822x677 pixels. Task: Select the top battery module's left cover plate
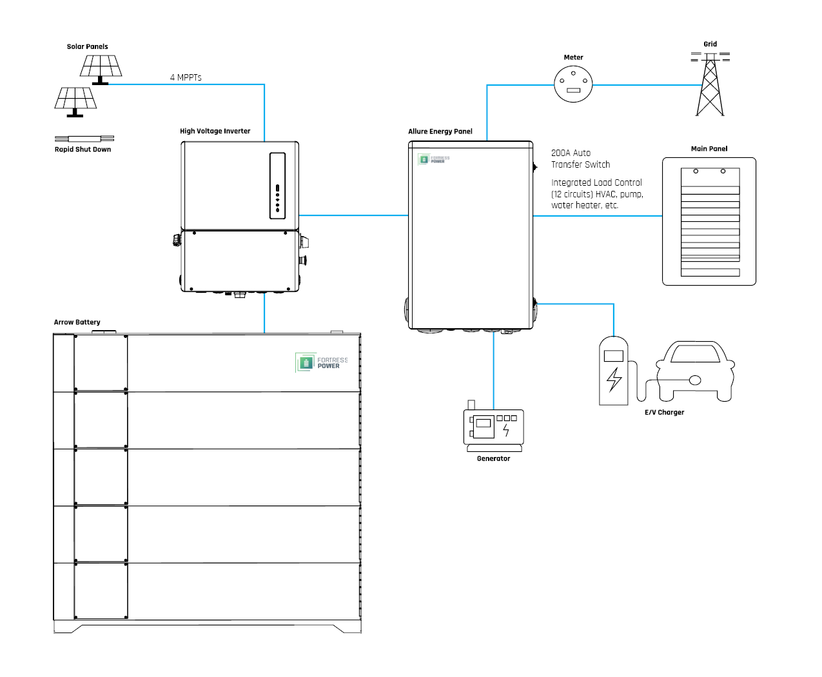101,363
